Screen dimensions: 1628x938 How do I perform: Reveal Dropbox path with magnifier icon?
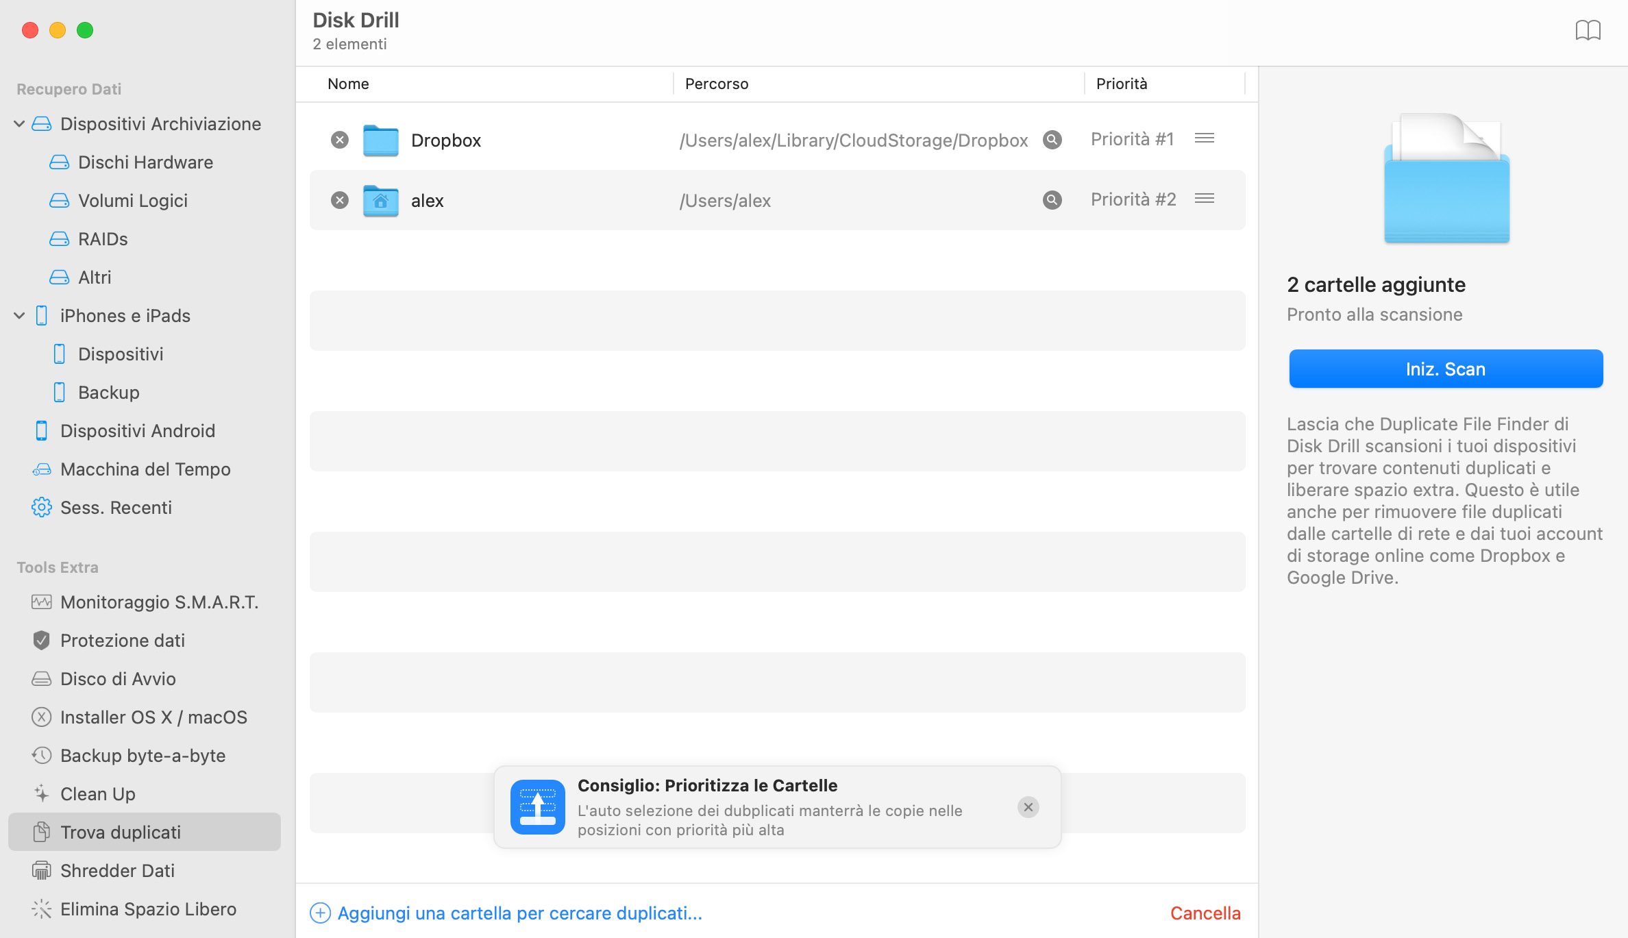tap(1052, 140)
